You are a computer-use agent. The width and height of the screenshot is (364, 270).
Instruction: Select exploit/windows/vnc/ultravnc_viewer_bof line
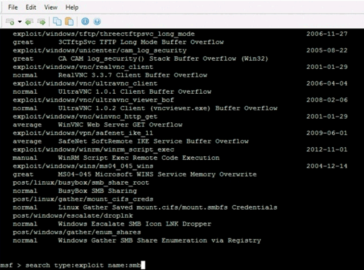coord(93,100)
